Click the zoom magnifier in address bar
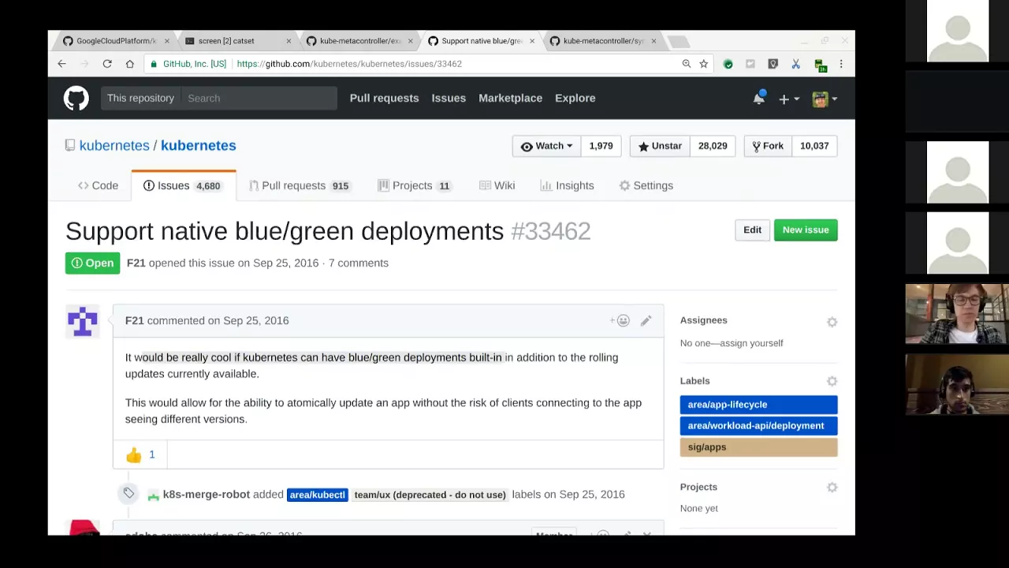Screen dimensions: 1009x568 tap(687, 64)
